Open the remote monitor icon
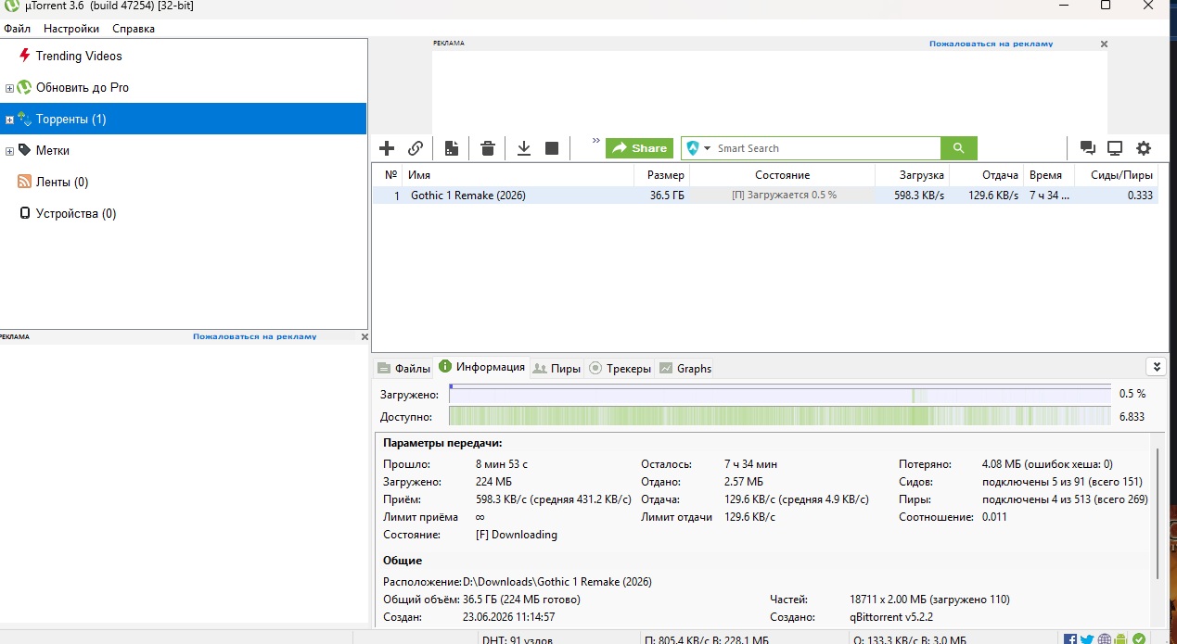Screen dimensions: 1177x644 click(x=1115, y=148)
